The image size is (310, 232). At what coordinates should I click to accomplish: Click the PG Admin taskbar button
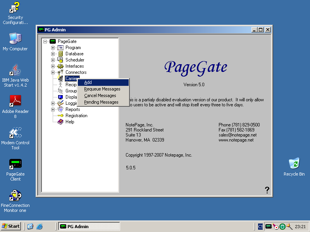pos(89,226)
